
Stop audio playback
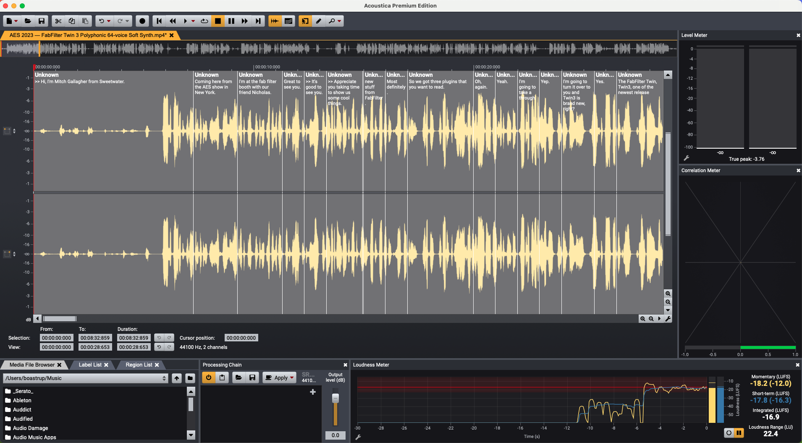point(218,21)
